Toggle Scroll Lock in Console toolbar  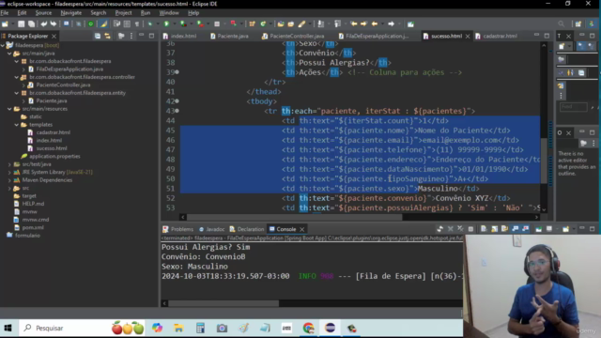point(495,229)
